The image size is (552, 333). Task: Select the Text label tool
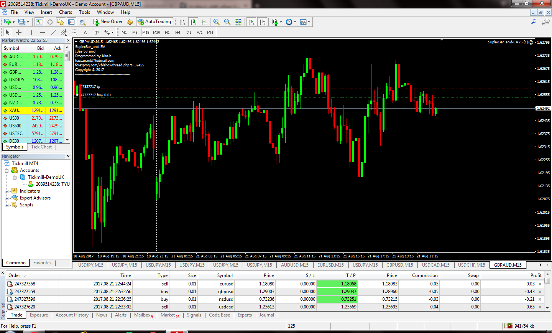click(85, 32)
